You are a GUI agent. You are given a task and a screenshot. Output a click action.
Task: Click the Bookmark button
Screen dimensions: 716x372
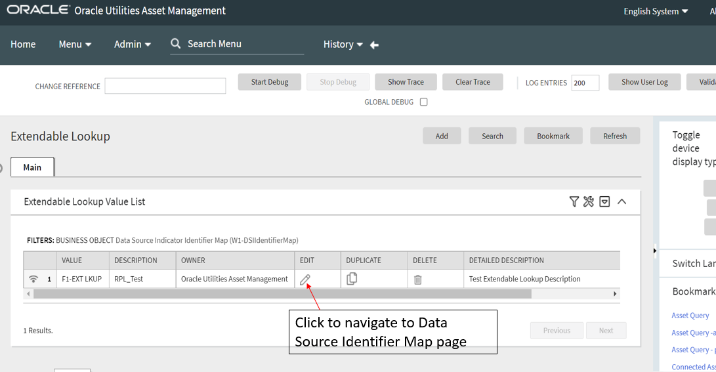553,136
